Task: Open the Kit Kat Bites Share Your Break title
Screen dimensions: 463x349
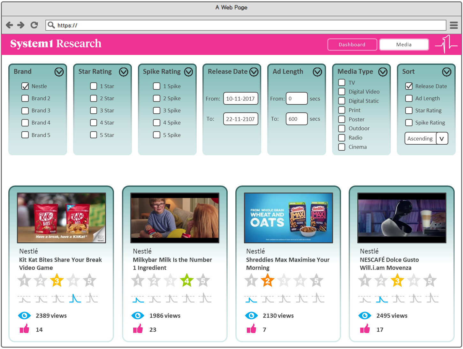Action: tap(60, 264)
